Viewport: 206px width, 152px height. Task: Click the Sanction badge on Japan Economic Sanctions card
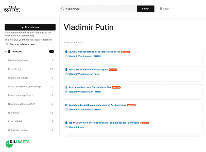click(x=145, y=123)
